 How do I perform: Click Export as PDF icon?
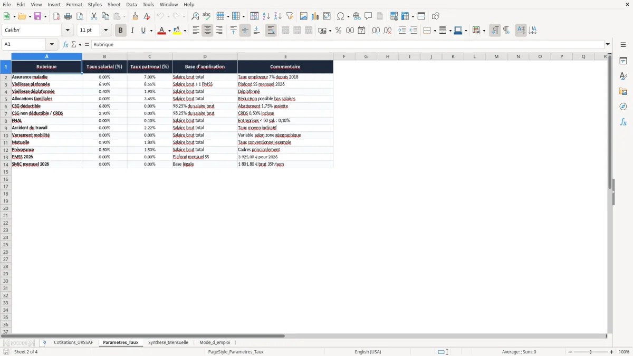56,16
